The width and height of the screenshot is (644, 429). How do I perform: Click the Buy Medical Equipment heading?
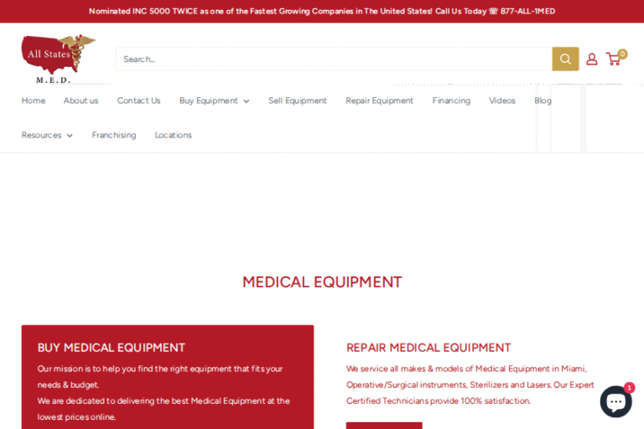112,348
